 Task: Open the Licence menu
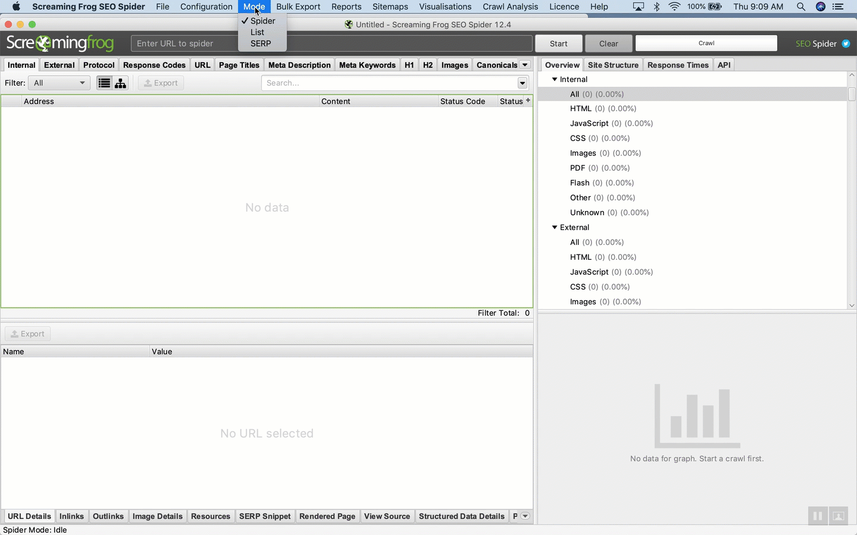pos(564,7)
